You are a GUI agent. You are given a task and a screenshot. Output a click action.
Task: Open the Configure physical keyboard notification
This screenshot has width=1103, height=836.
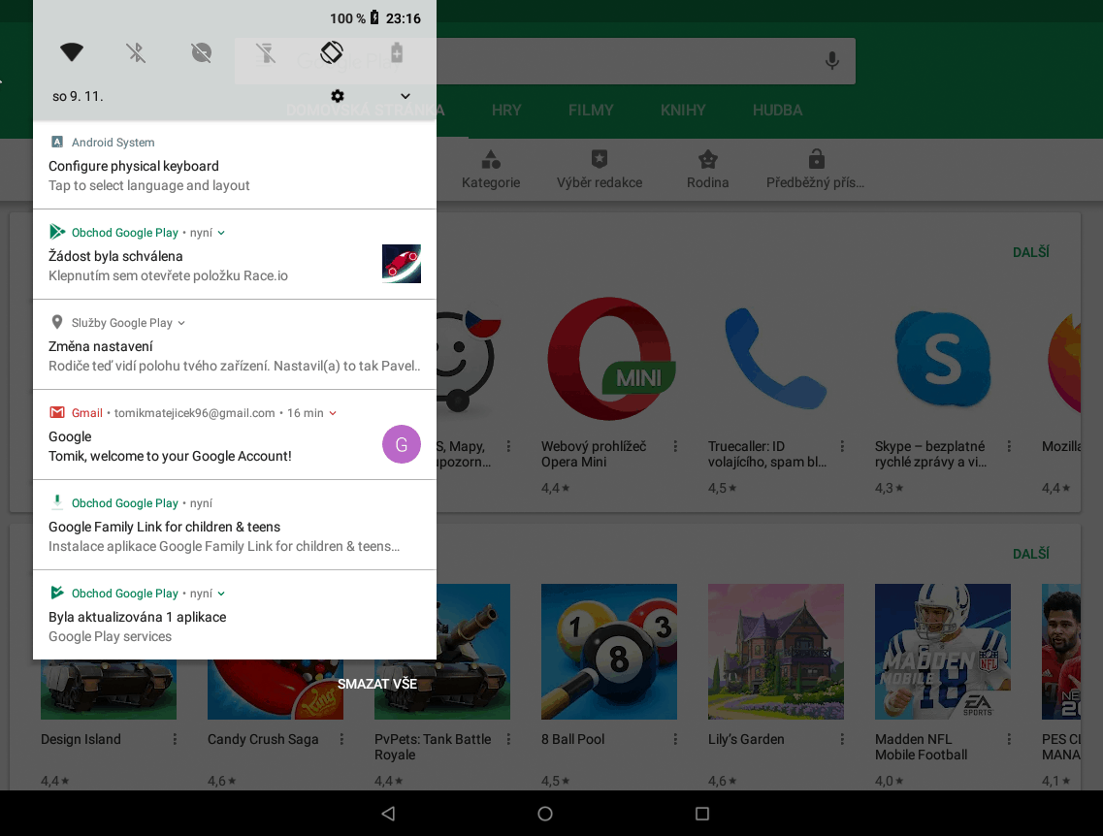coord(234,166)
